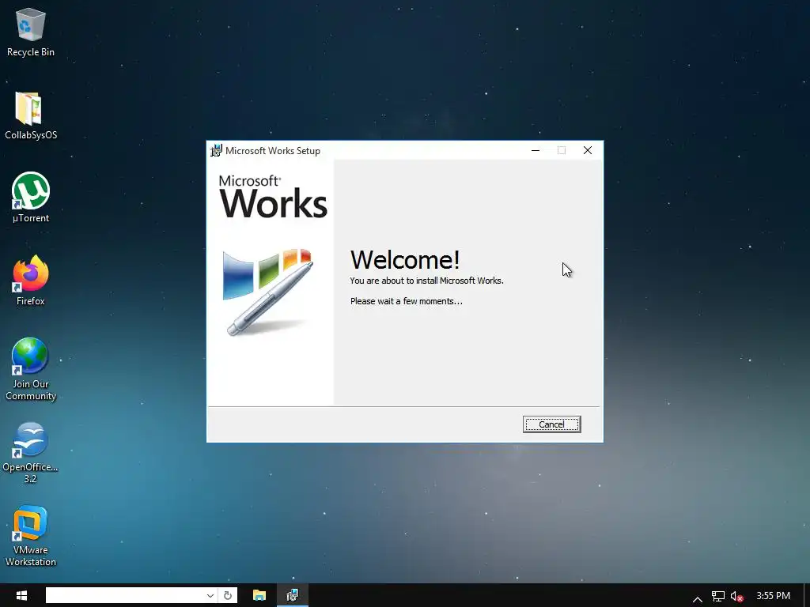Screen dimensions: 810x607
Task: Click the Works Setup title bar icon
Action: pos(216,151)
